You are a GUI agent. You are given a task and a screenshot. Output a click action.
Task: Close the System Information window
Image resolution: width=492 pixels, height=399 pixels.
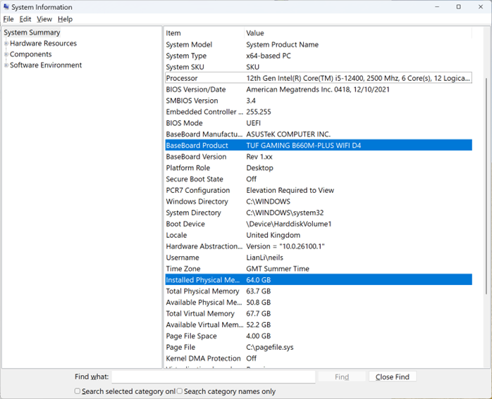pyautogui.click(x=481, y=6)
